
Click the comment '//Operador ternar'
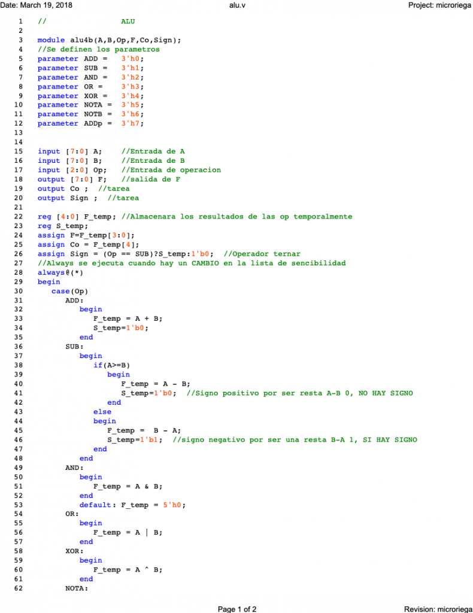(262, 254)
